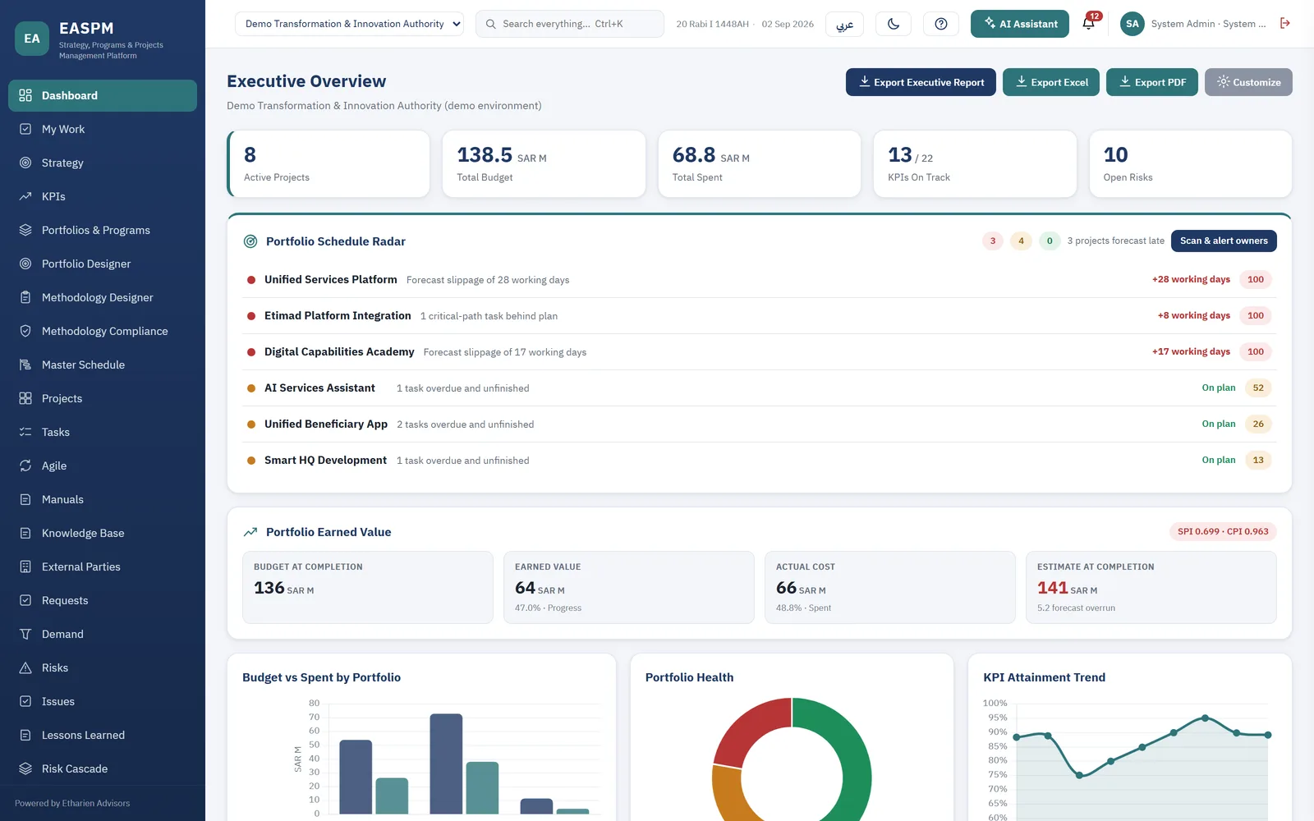1314x821 pixels.
Task: Open the Earned Value card
Action: [629, 587]
